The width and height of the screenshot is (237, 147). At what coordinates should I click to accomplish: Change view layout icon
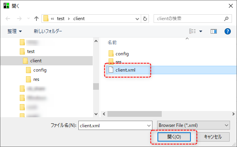192,31
